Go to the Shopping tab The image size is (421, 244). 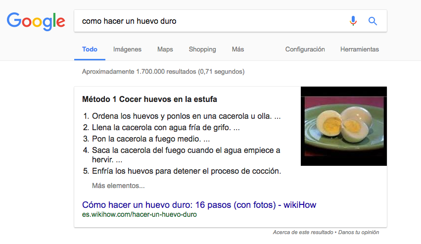click(202, 49)
